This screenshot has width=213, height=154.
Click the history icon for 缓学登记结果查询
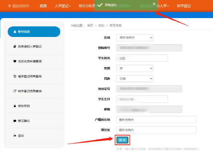tap(15, 76)
